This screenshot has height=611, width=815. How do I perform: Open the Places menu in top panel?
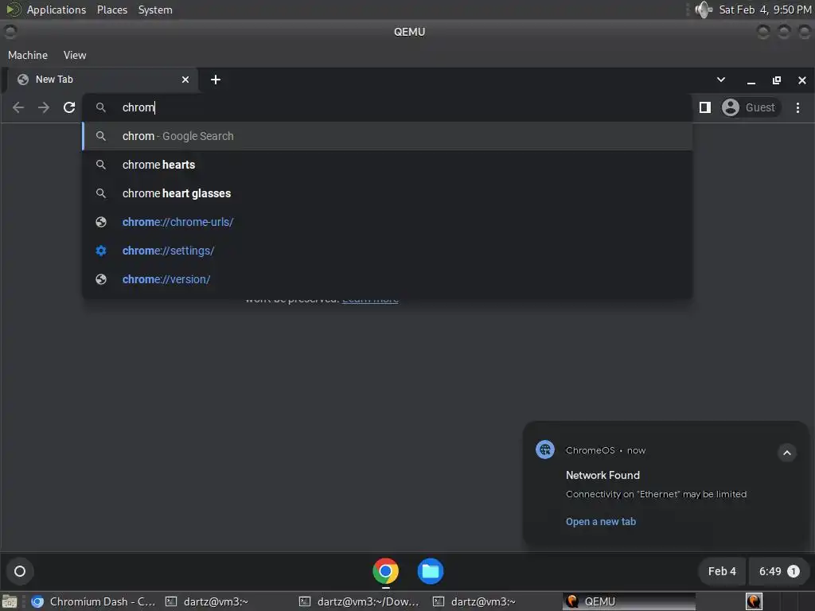[x=111, y=10]
